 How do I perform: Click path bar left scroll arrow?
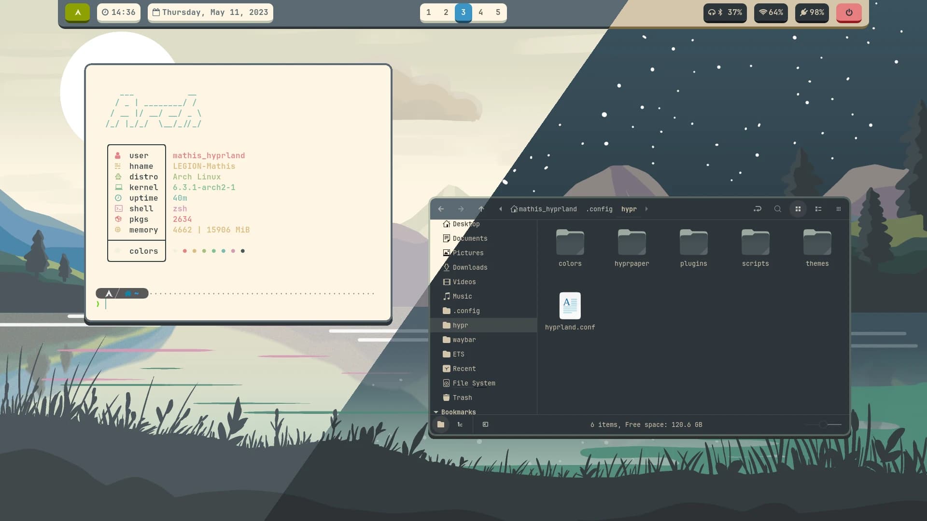[500, 209]
